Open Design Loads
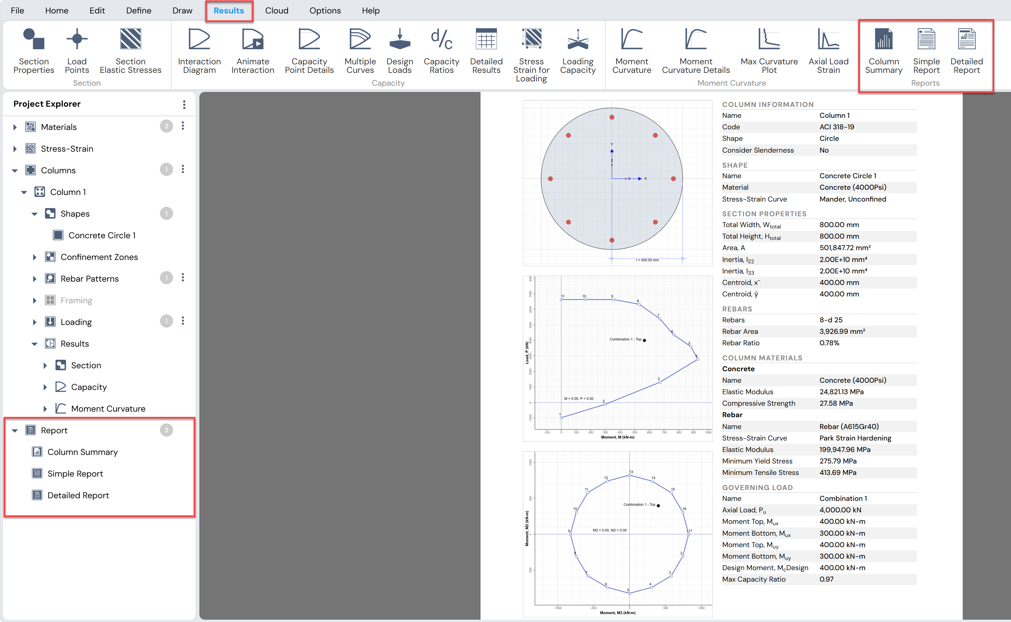The height and width of the screenshot is (622, 1011). [x=400, y=51]
